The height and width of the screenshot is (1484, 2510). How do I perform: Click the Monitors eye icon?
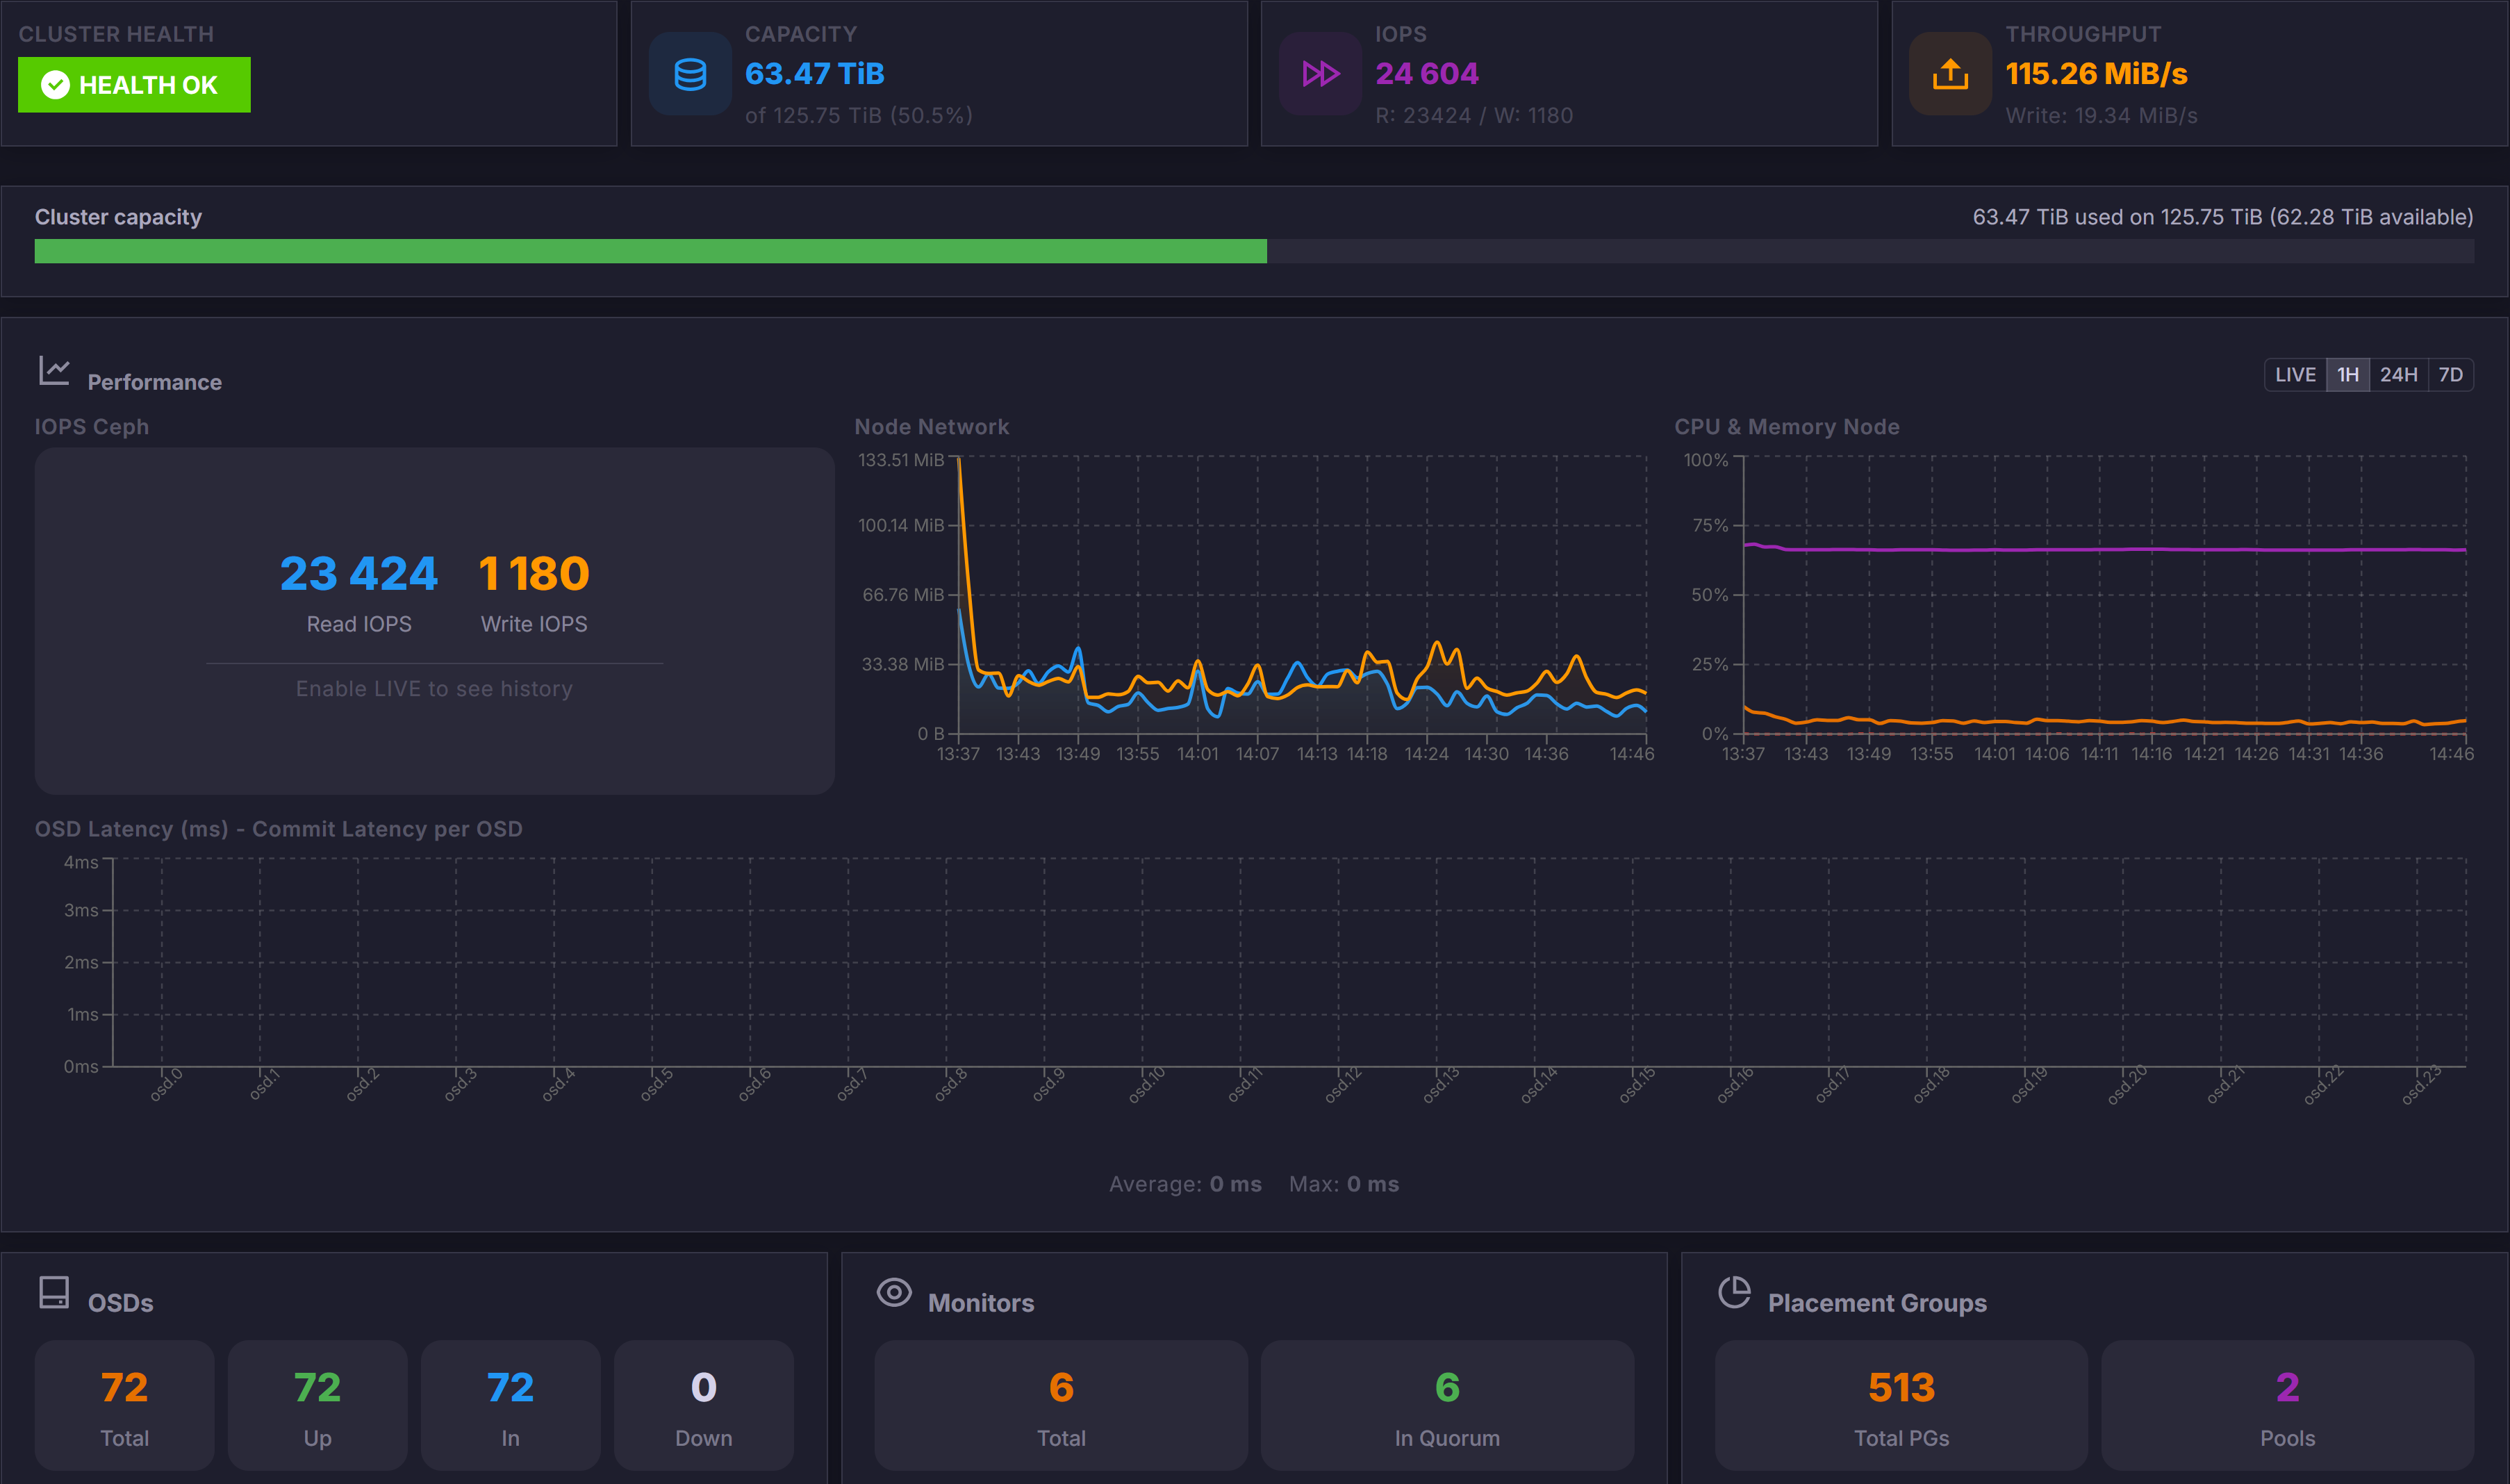[x=893, y=1292]
